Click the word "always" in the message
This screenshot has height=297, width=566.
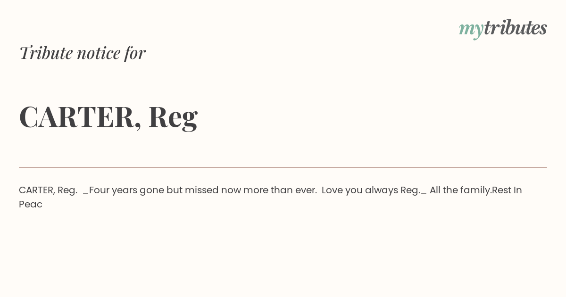381,190
